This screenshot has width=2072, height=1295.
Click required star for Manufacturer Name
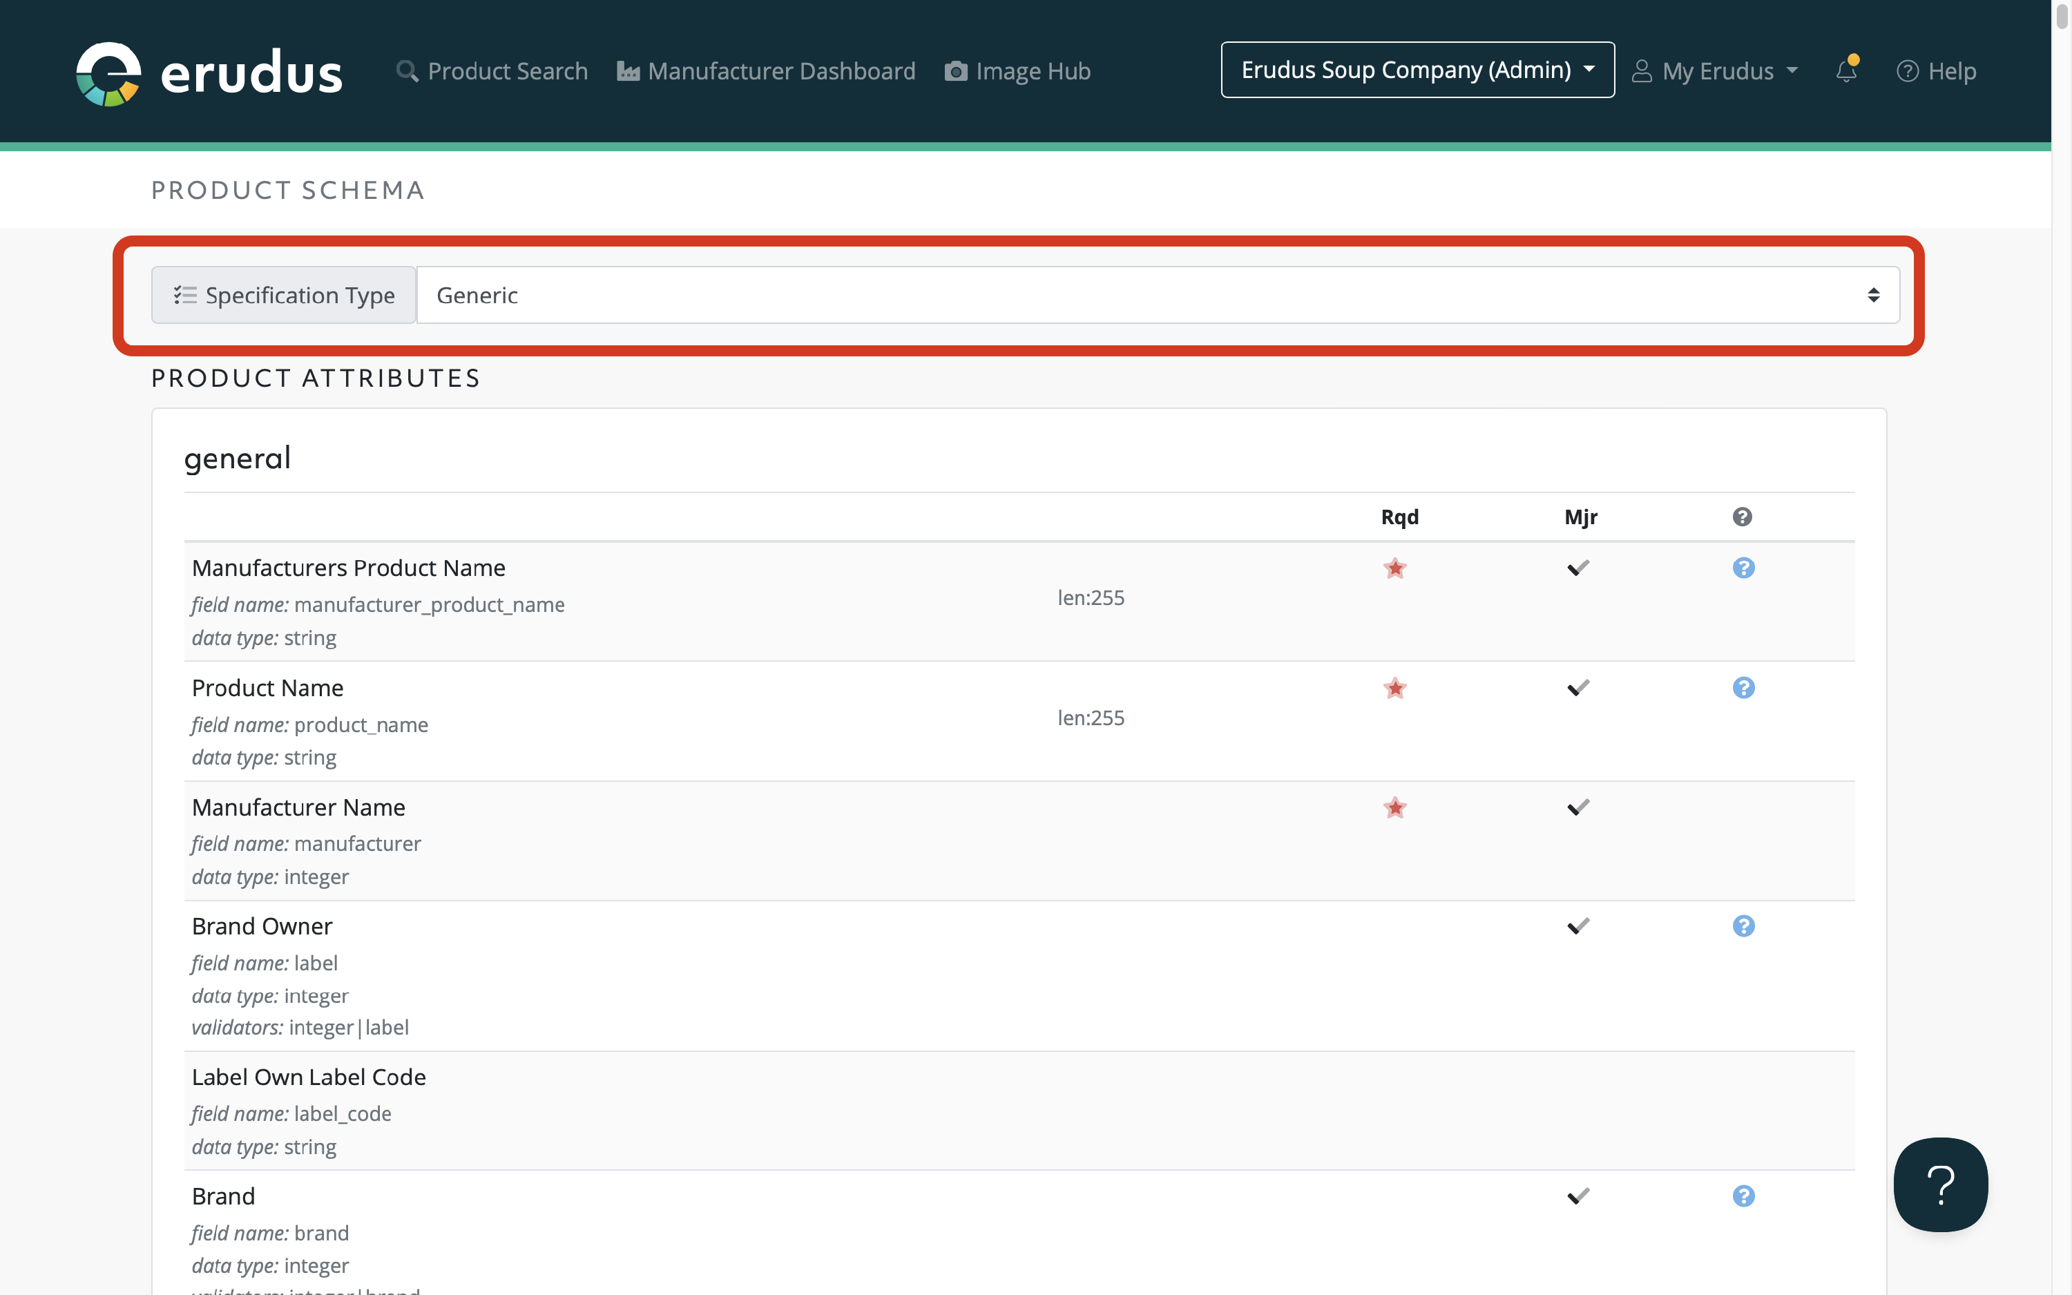(x=1394, y=807)
